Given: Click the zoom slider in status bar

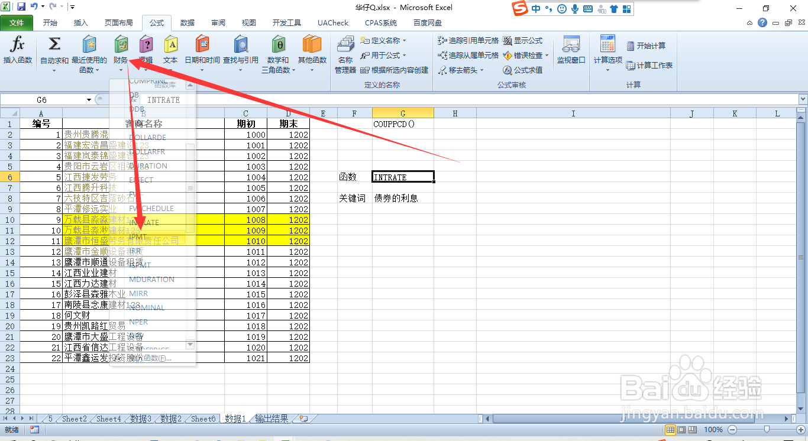Looking at the screenshot, I should pyautogui.click(x=766, y=430).
